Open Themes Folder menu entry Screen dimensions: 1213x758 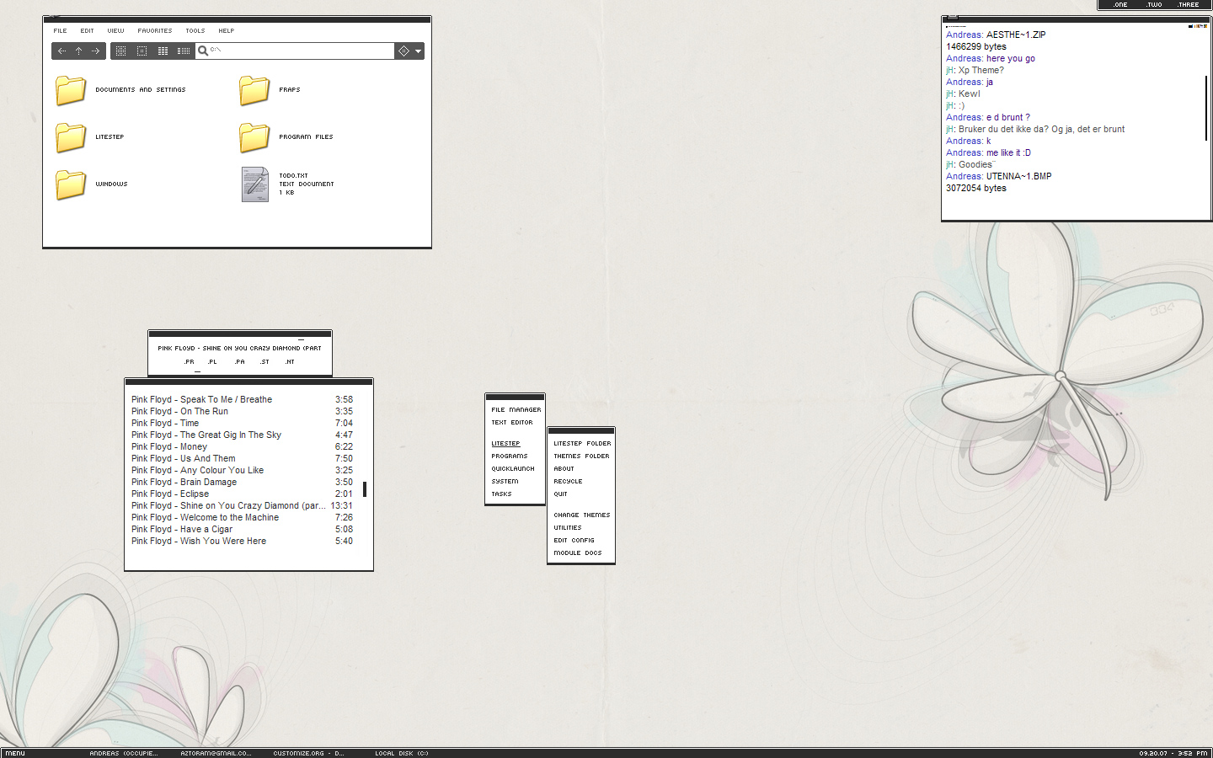coord(581,456)
